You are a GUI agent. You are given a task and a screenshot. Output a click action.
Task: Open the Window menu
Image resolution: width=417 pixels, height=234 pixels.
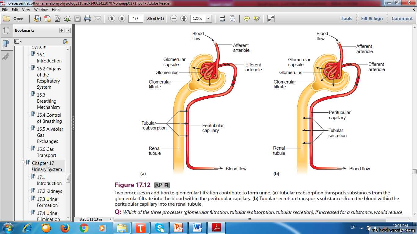point(41,10)
